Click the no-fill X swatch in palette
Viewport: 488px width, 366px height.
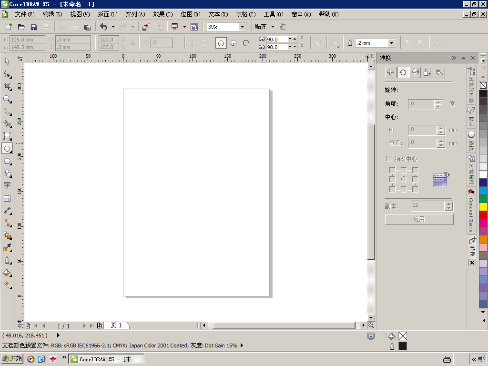[x=483, y=85]
